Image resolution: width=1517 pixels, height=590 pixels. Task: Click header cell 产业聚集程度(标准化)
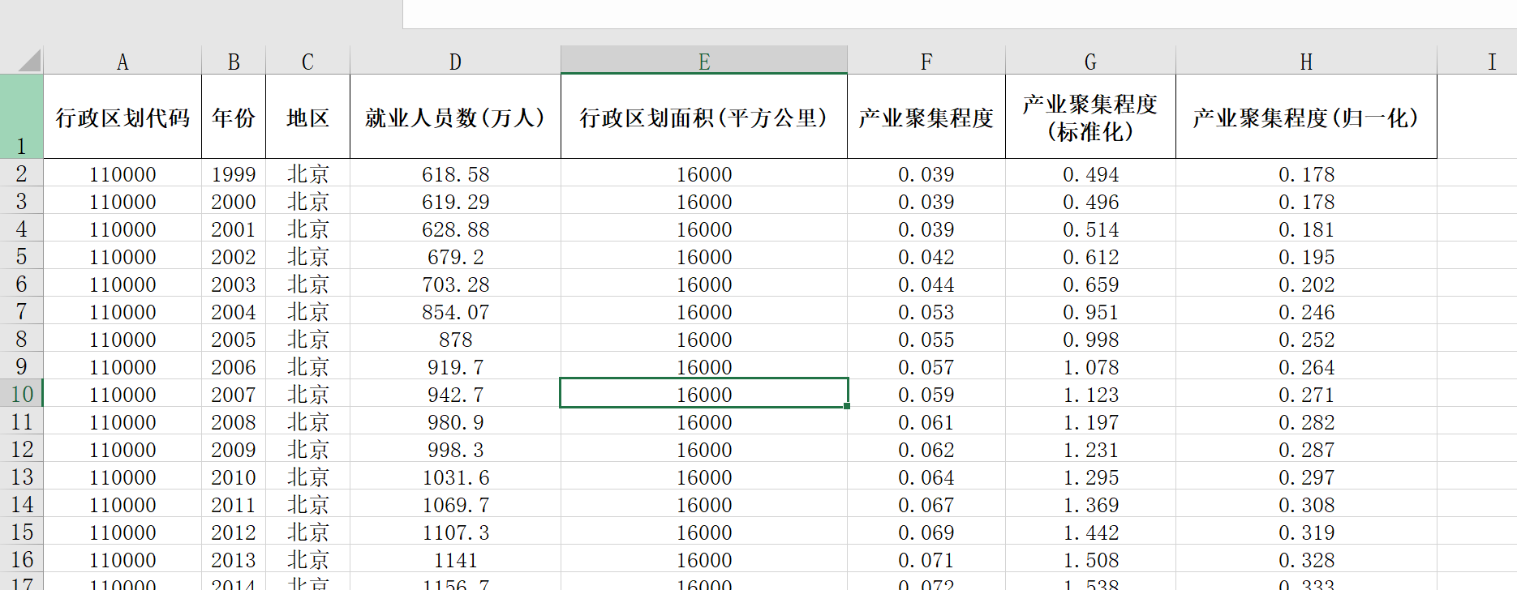coord(1090,118)
